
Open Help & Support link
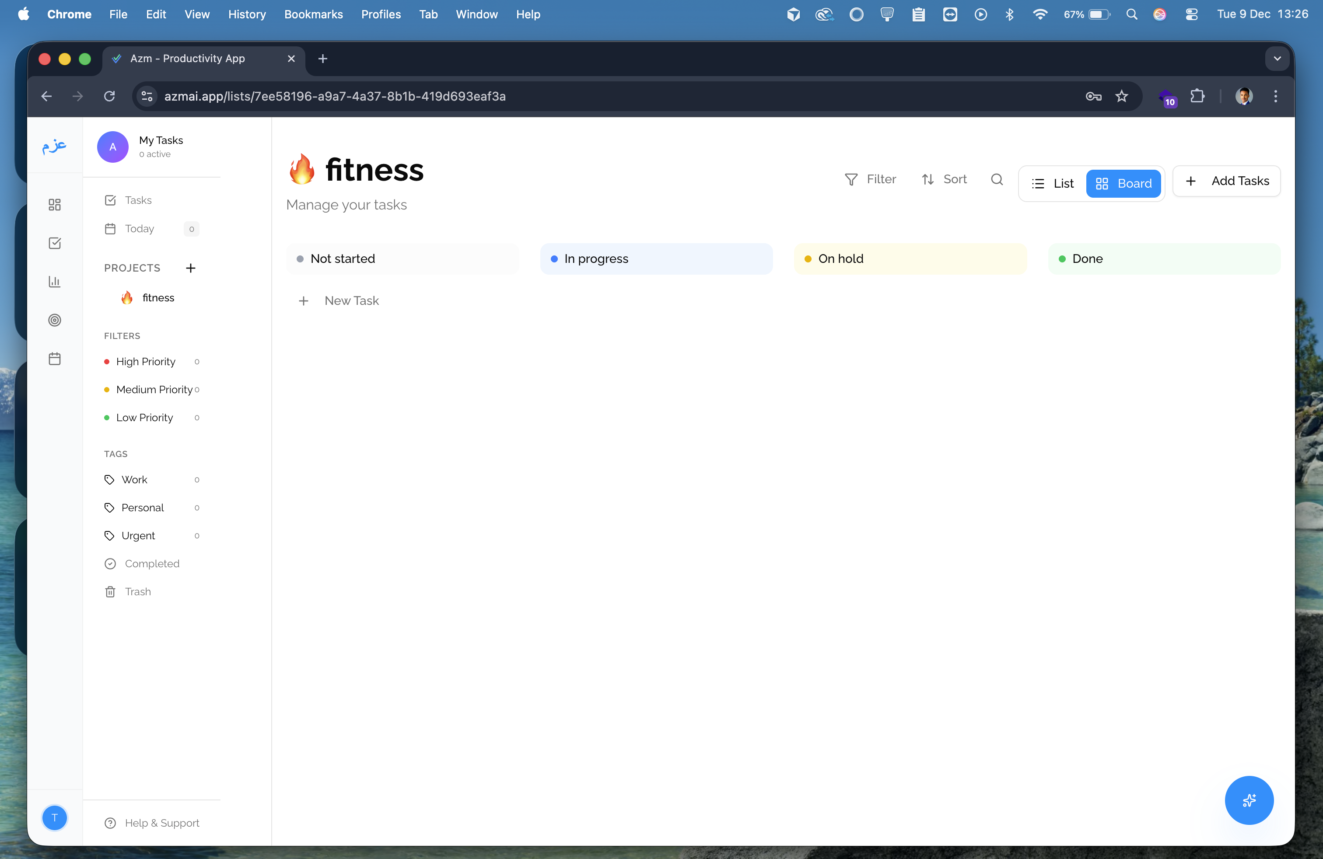(x=161, y=823)
